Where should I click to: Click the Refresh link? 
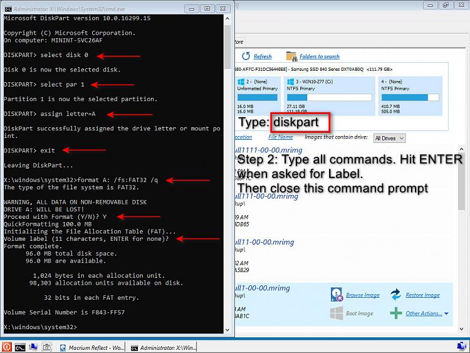pos(263,56)
